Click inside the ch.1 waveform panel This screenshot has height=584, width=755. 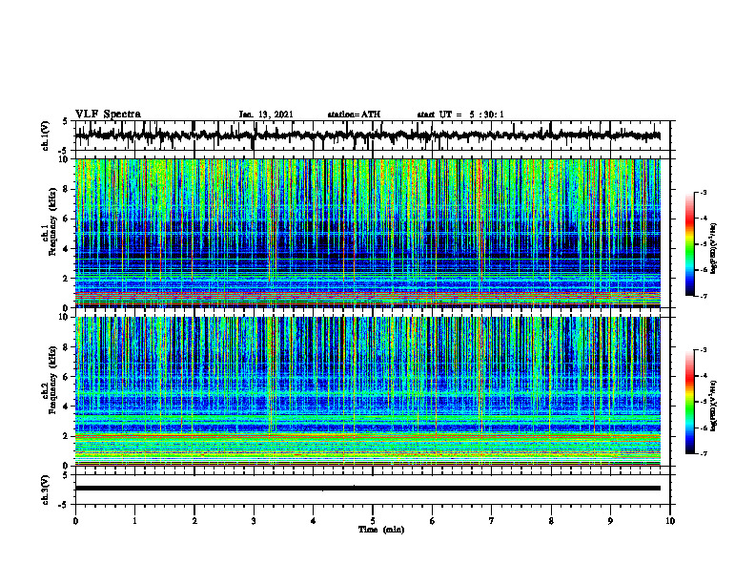(x=373, y=136)
